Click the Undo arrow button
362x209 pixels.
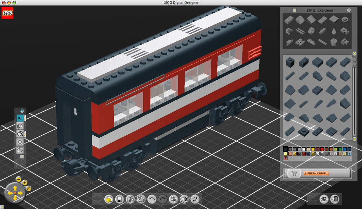[x=152, y=199]
